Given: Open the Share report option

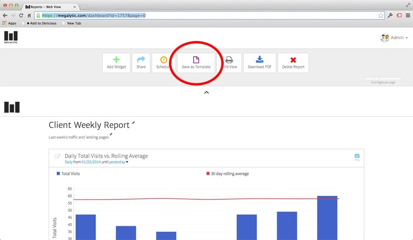Looking at the screenshot, I should point(141,63).
